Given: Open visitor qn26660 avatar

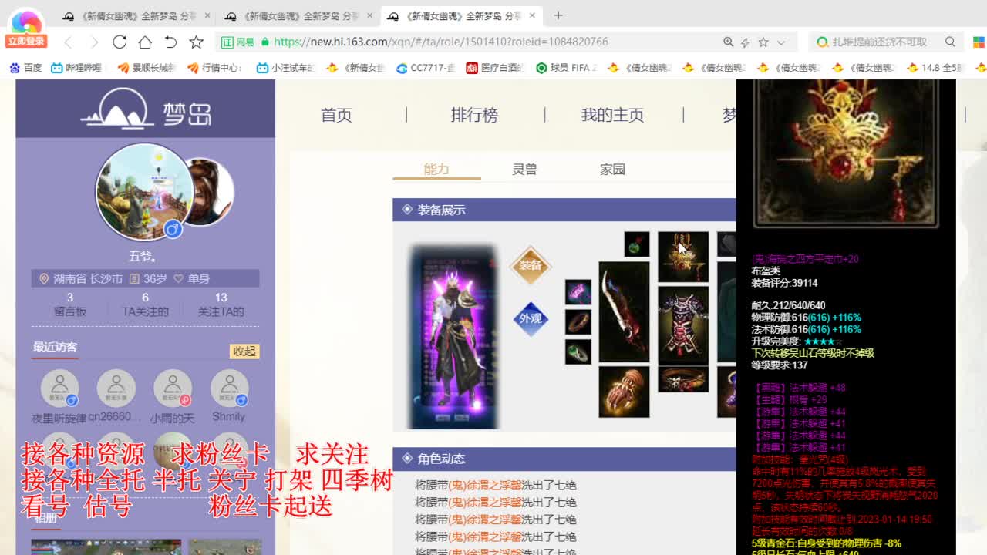Looking at the screenshot, I should click(116, 388).
